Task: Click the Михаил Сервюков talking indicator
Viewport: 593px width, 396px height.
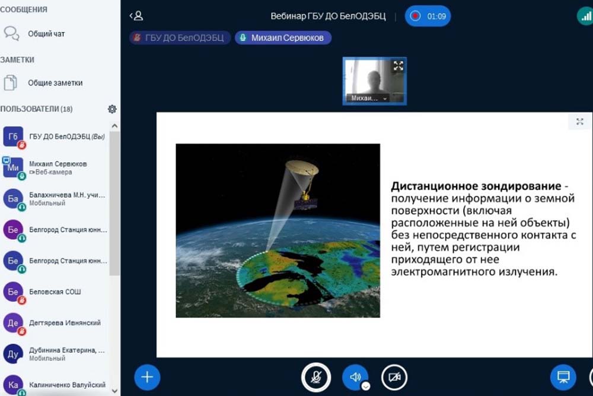Action: pyautogui.click(x=283, y=38)
